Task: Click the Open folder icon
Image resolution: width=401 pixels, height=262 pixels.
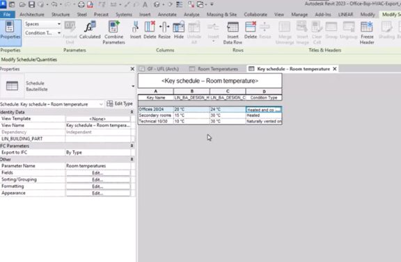Action: (x=22, y=4)
